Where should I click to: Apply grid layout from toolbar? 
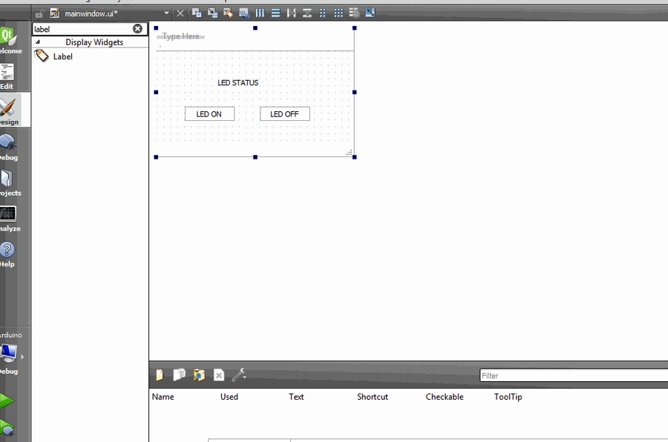338,13
